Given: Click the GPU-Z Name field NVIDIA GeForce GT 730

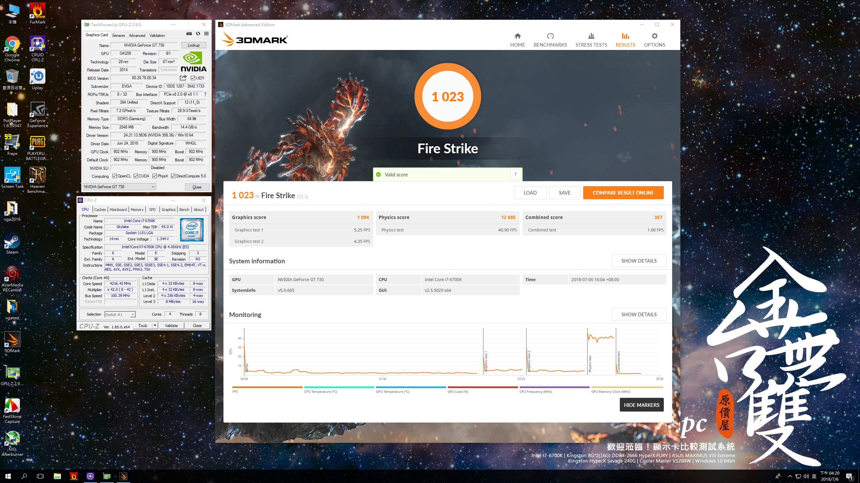Looking at the screenshot, I should 144,45.
